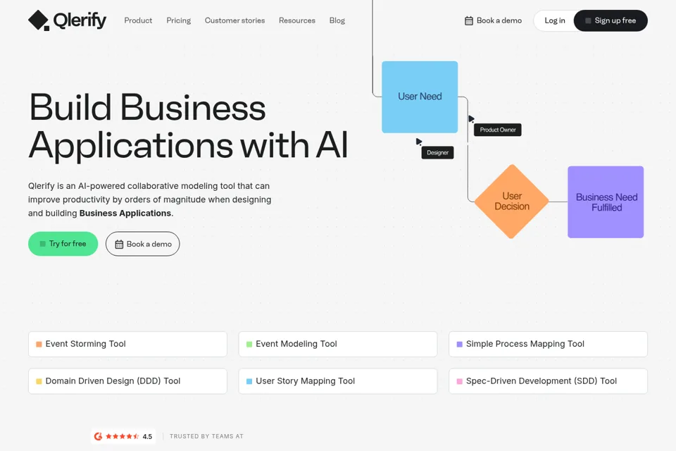
Task: Click the Product Owner cursor label
Action: click(x=498, y=130)
